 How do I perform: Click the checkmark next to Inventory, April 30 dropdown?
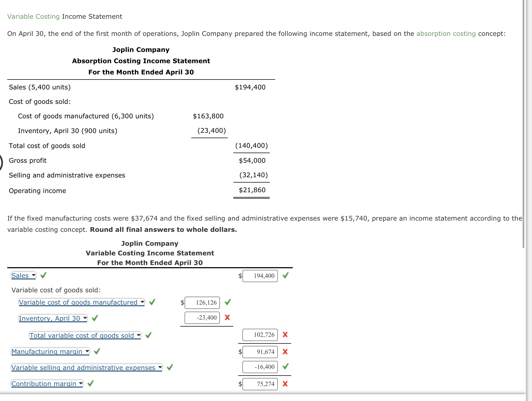[95, 318]
